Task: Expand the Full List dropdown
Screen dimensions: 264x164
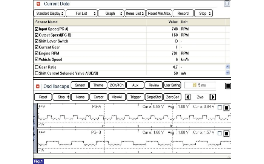Action: [81, 13]
